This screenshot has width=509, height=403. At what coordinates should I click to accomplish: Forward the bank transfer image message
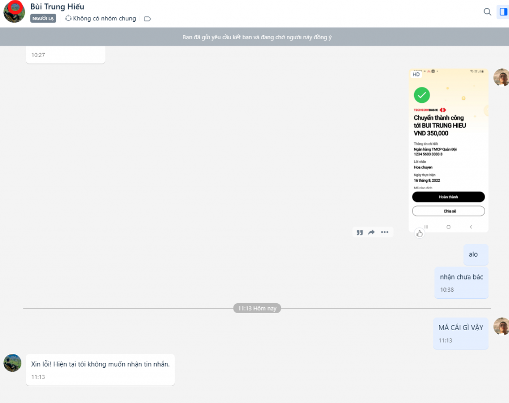tap(371, 232)
